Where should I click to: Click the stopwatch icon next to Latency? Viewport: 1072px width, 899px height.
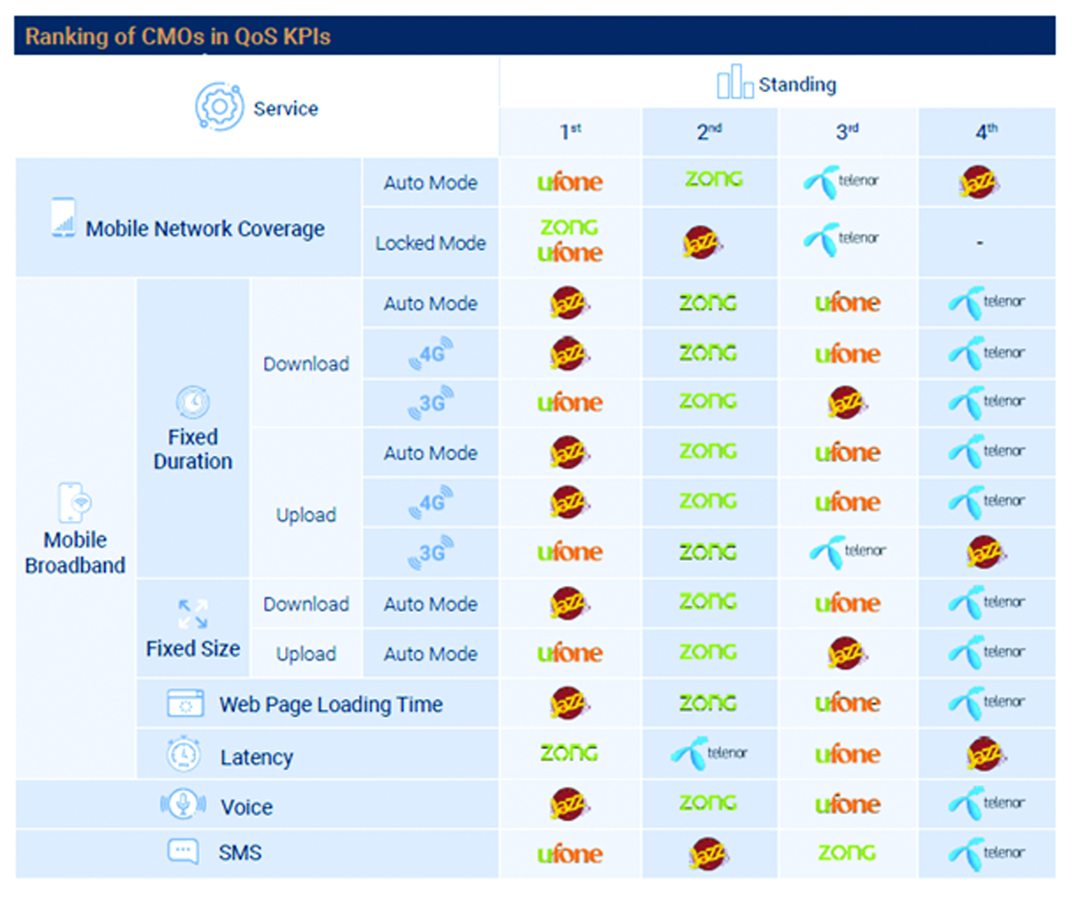tap(184, 754)
